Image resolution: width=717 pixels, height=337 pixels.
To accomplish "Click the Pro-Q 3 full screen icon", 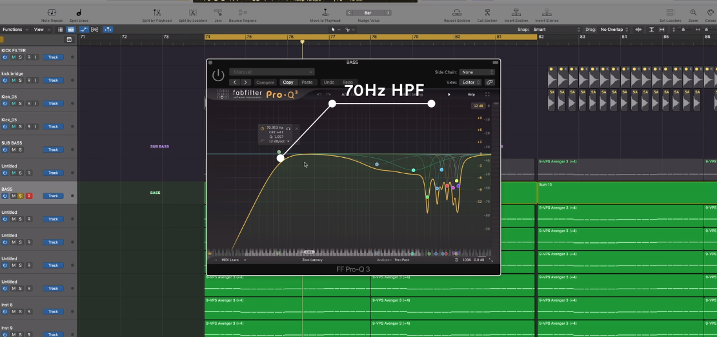I will pos(487,95).
